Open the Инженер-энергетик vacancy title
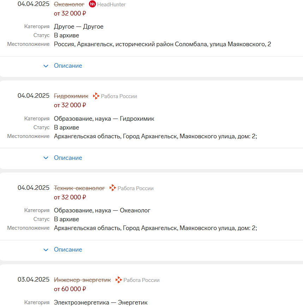 point(82,280)
